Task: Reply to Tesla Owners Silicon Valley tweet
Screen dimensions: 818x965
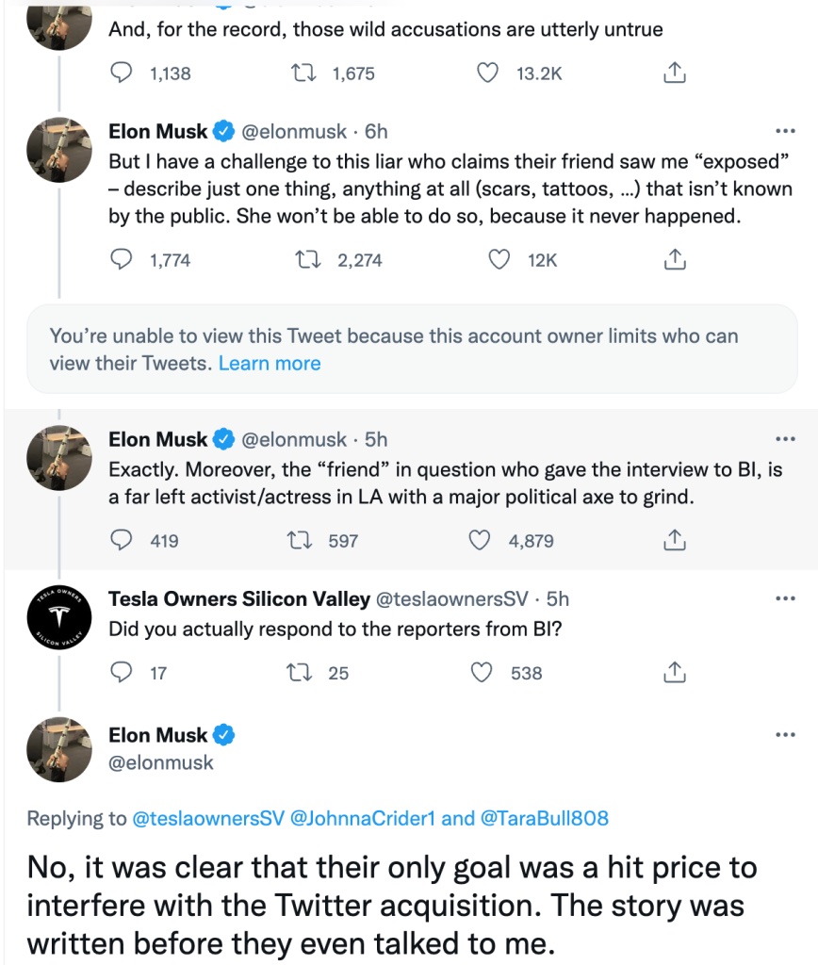Action: coord(122,672)
